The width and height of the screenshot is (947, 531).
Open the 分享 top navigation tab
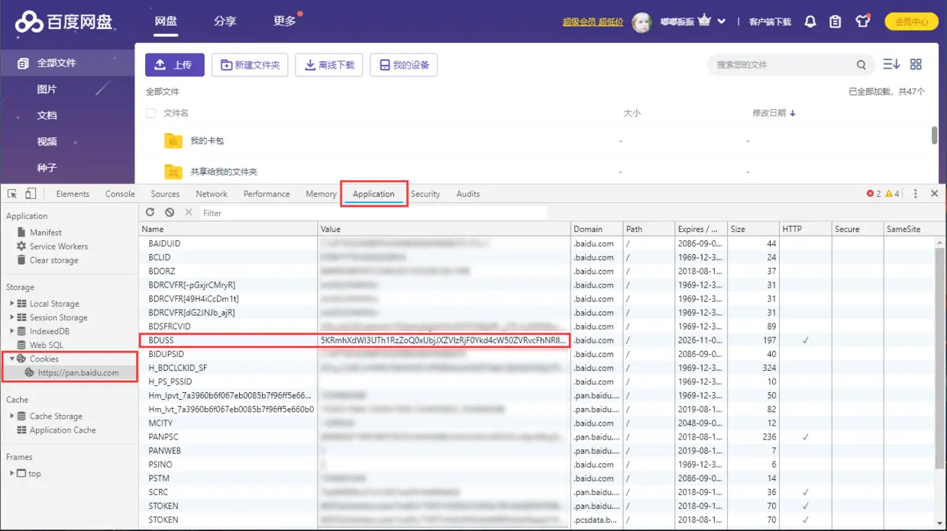tap(225, 21)
